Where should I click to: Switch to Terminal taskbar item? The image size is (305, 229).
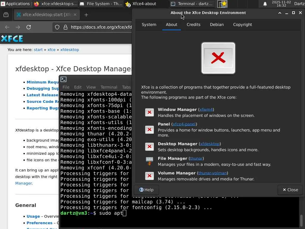pos(192,4)
